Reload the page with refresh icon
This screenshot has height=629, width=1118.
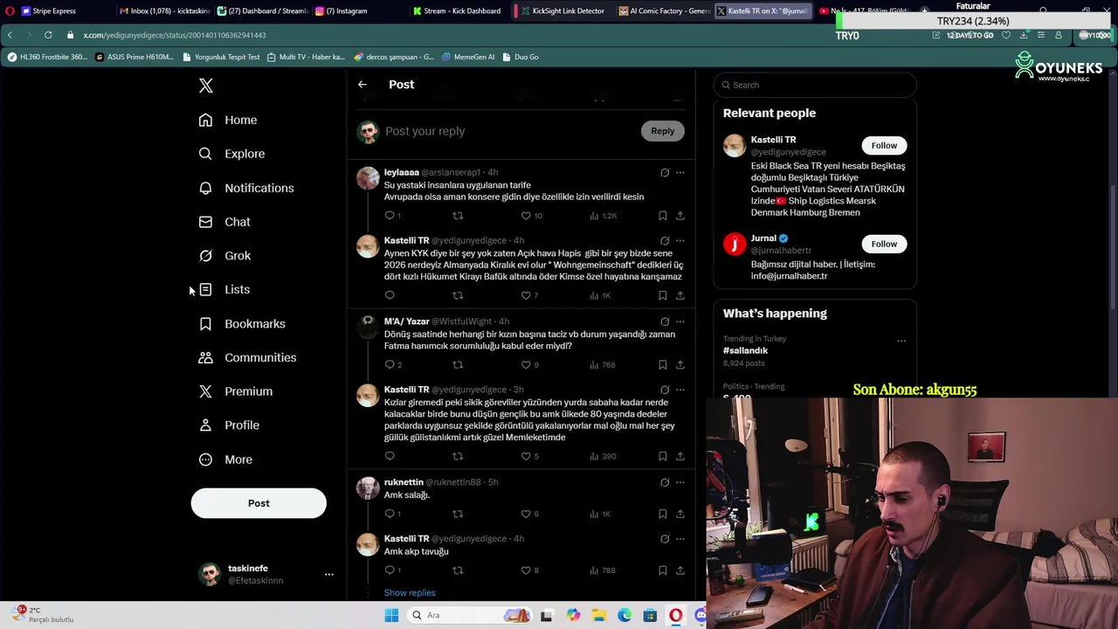(x=48, y=35)
